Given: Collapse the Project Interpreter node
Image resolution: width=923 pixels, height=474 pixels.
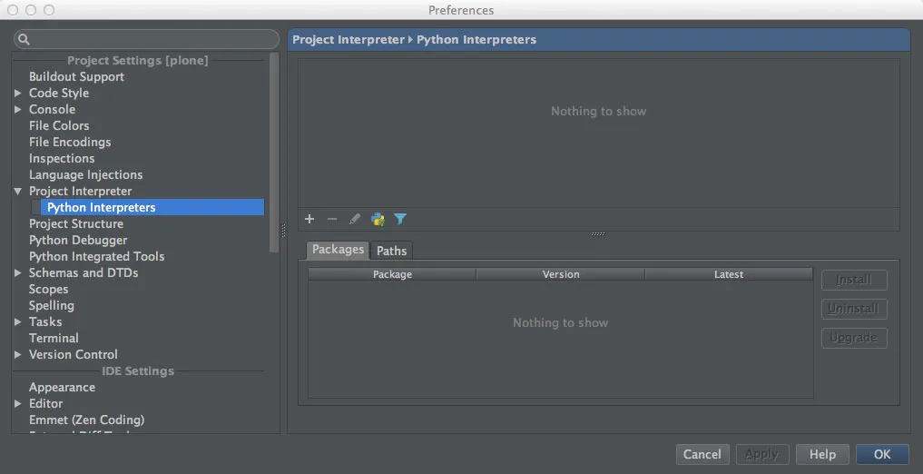Looking at the screenshot, I should (x=17, y=192).
